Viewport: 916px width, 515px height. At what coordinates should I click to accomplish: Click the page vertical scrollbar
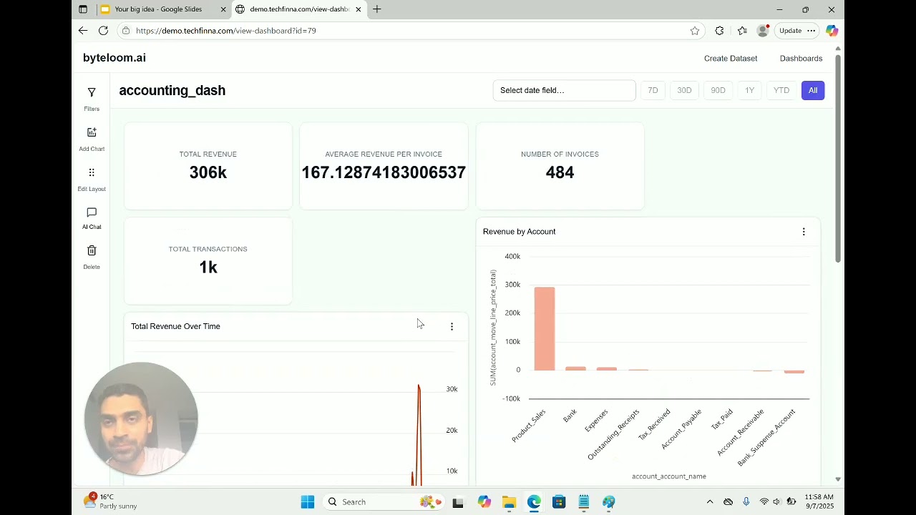838,157
